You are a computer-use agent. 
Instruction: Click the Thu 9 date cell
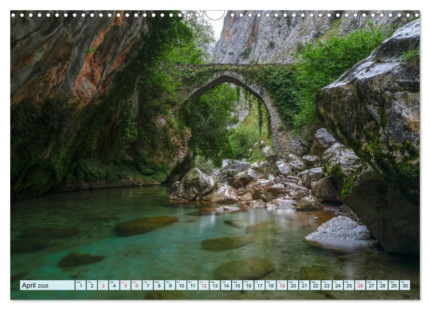tap(170, 285)
